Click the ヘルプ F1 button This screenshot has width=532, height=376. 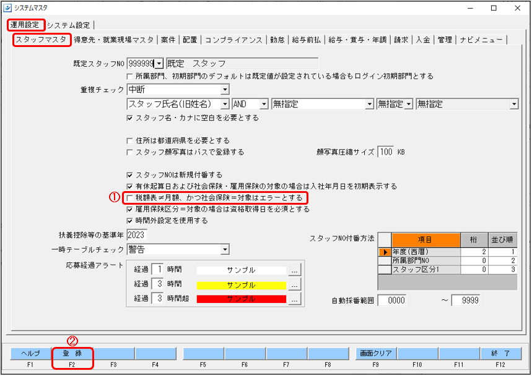pyautogui.click(x=30, y=354)
